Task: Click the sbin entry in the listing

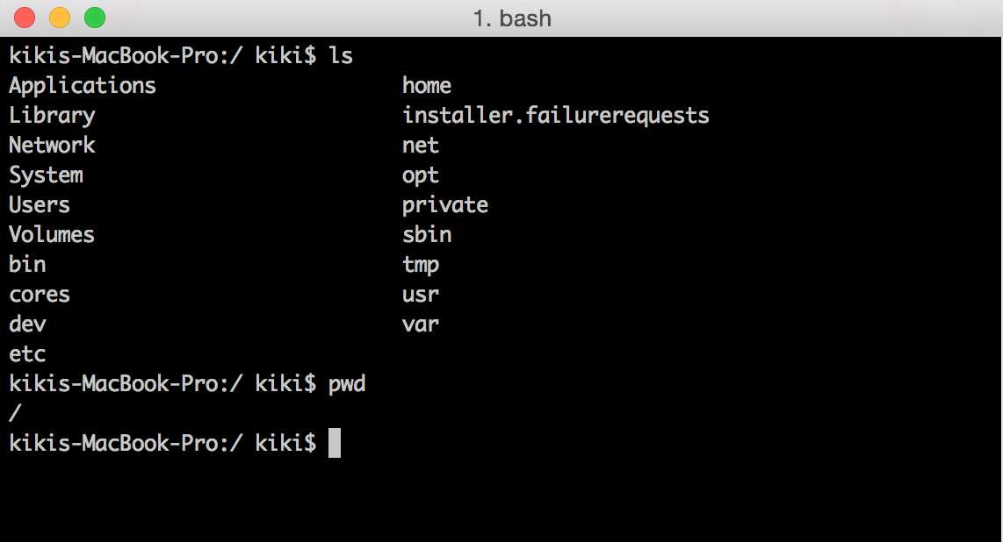Action: point(427,235)
